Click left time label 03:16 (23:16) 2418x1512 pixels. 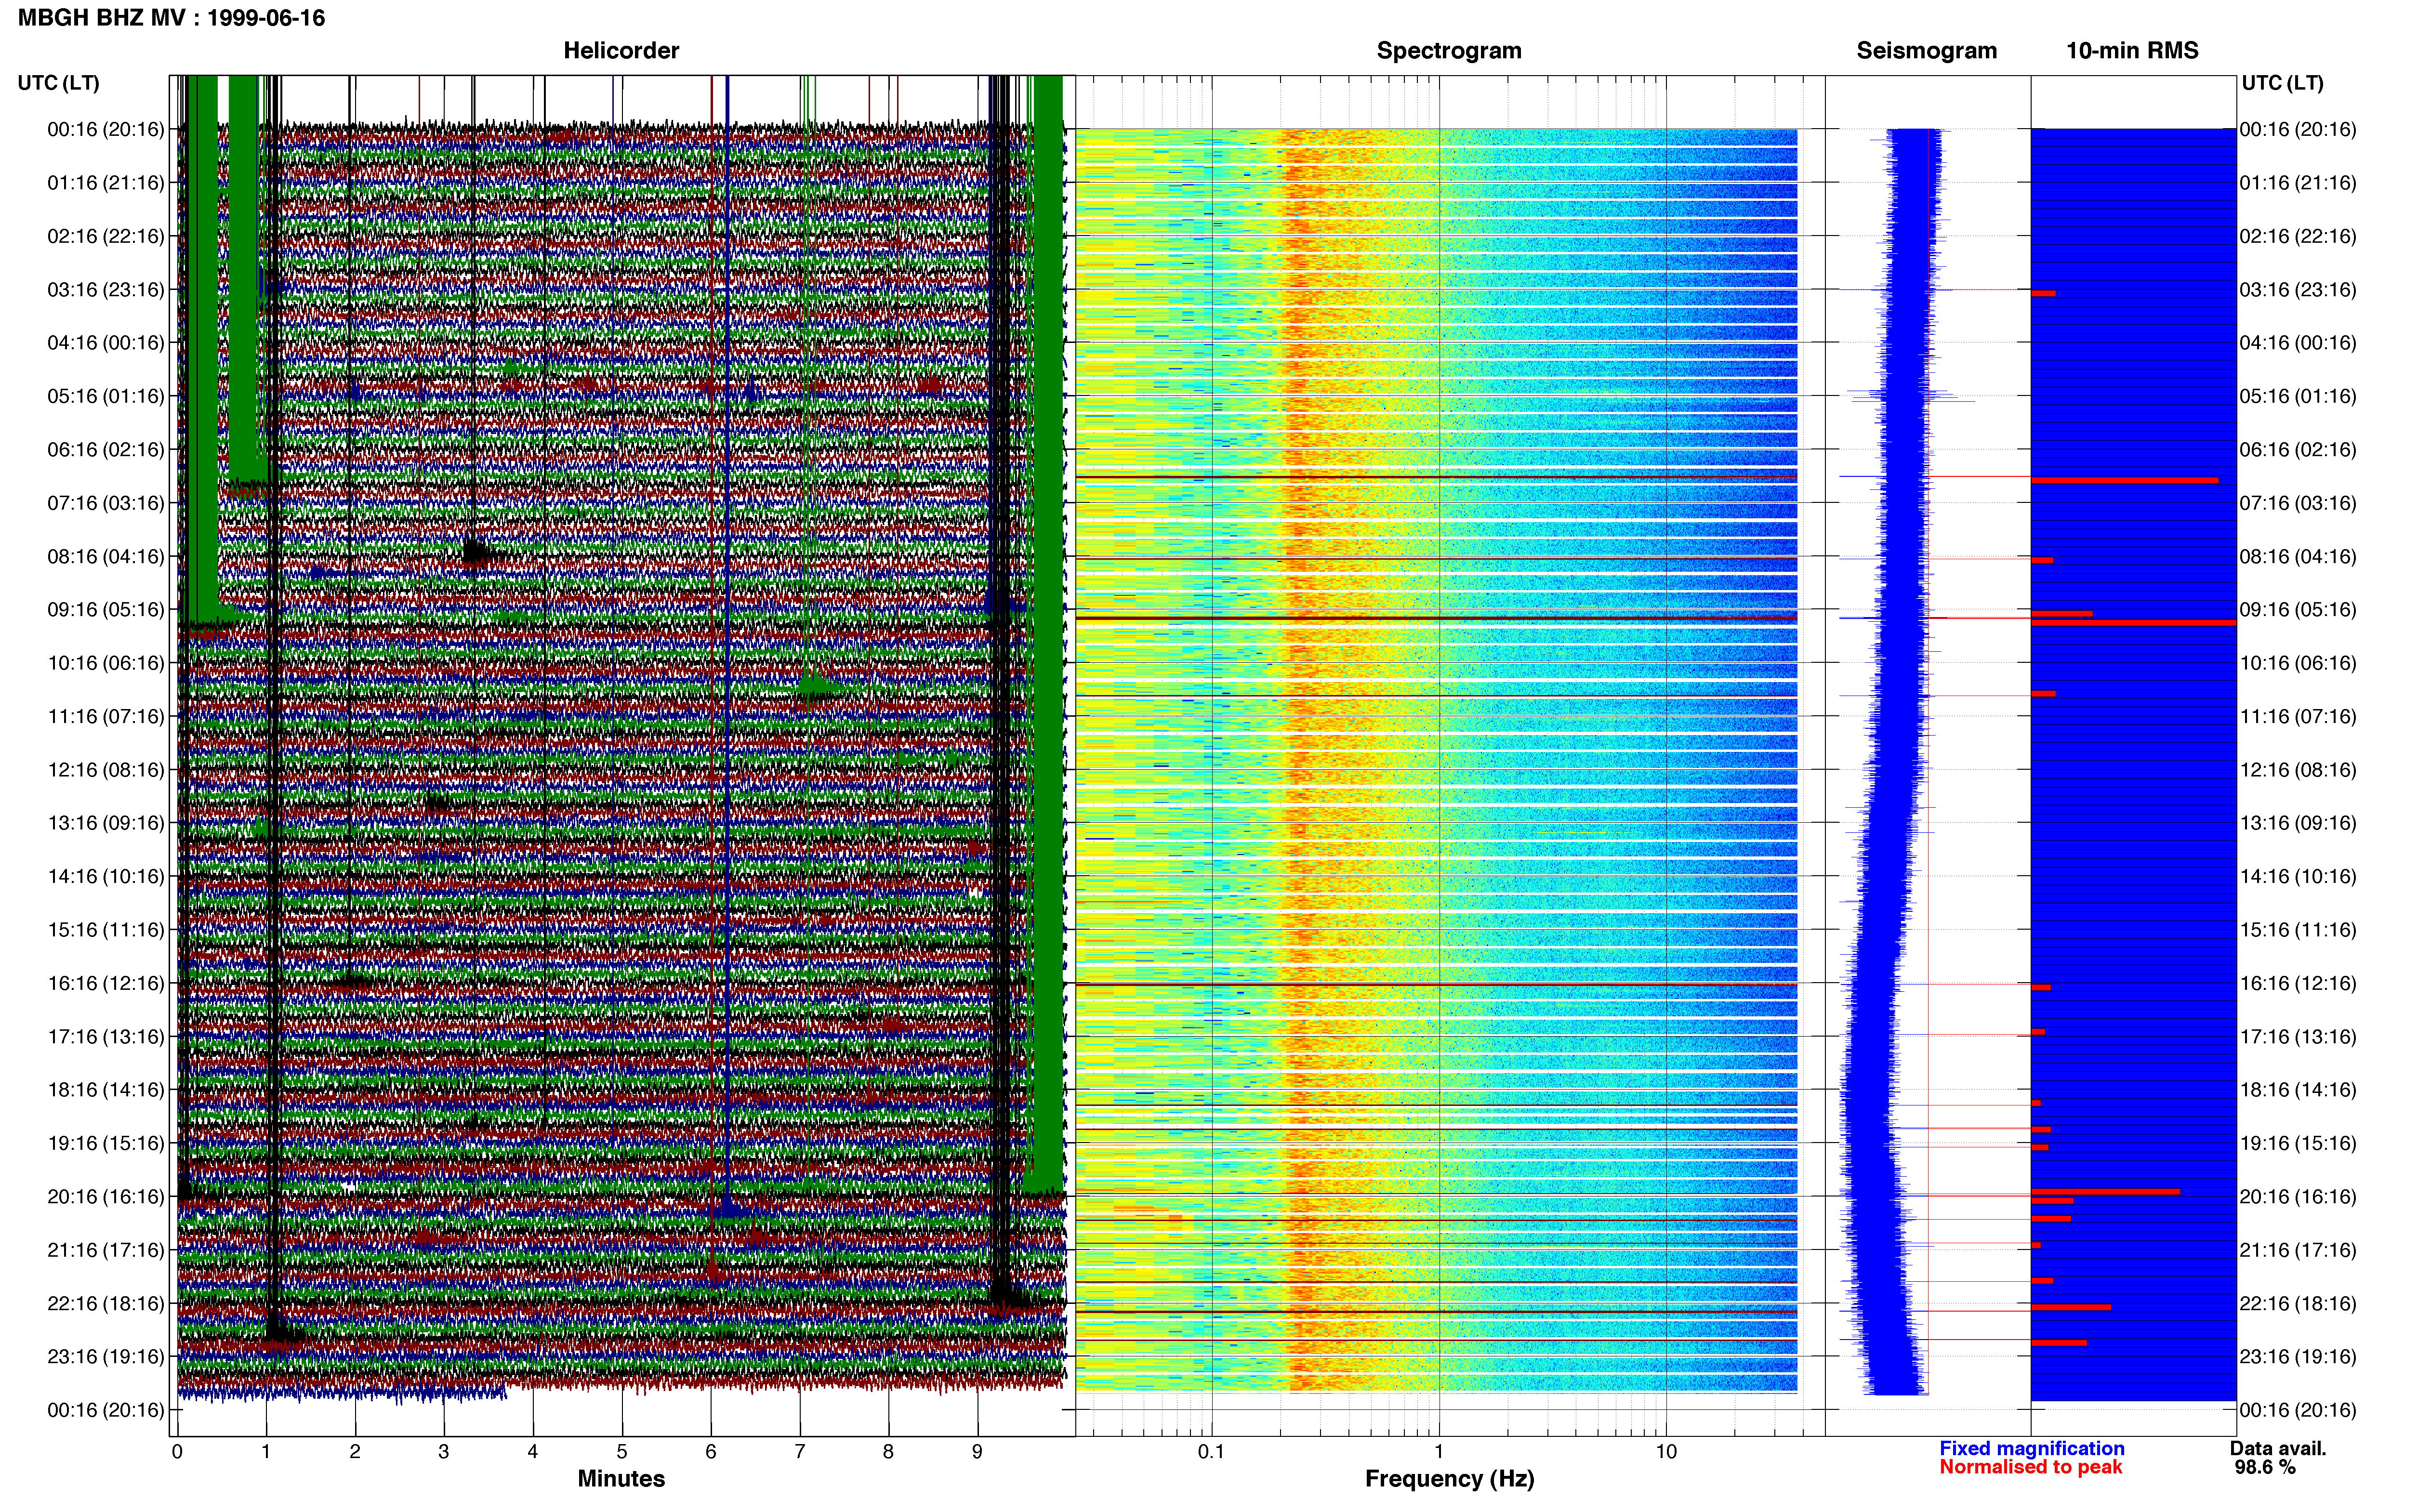pyautogui.click(x=106, y=290)
